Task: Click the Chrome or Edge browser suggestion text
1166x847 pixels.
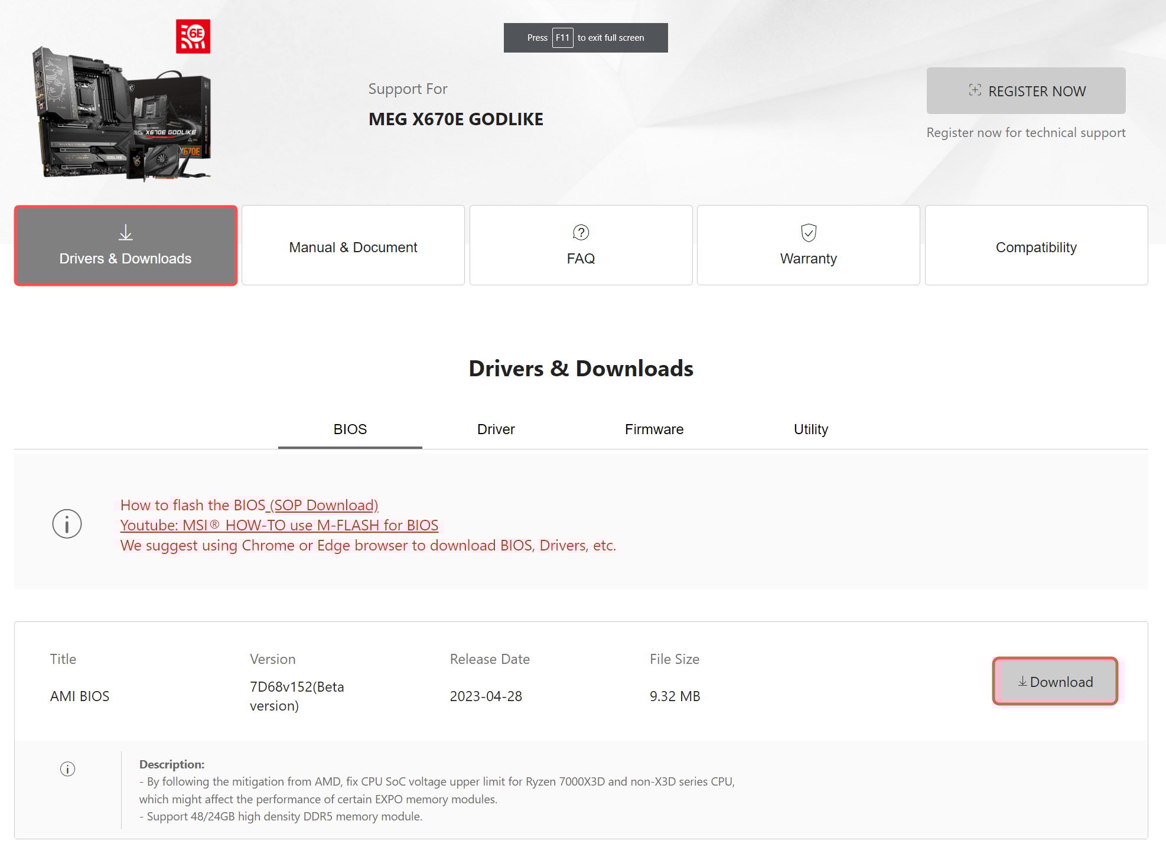Action: click(368, 545)
